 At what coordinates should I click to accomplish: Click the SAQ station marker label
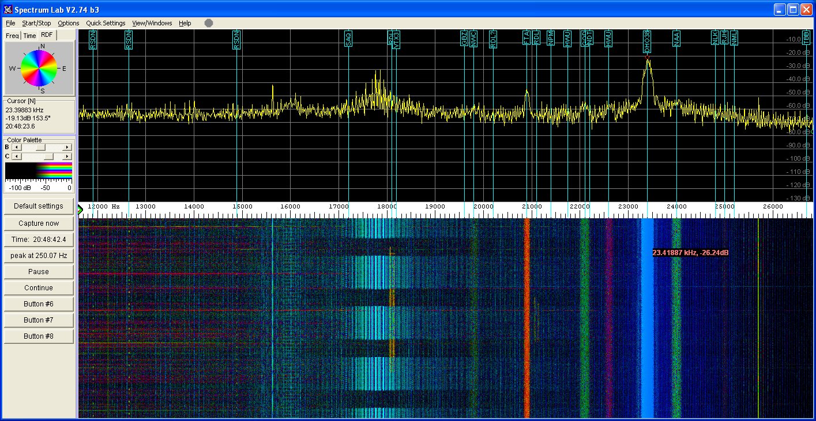(348, 39)
